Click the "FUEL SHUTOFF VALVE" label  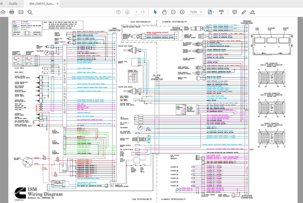pos(175,156)
